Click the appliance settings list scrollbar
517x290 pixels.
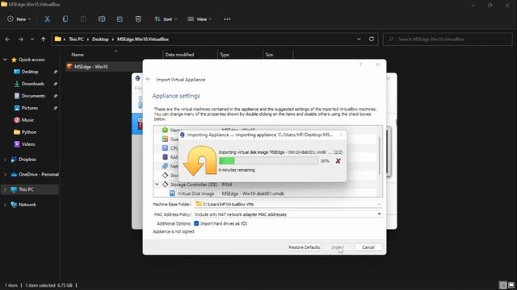pyautogui.click(x=380, y=155)
